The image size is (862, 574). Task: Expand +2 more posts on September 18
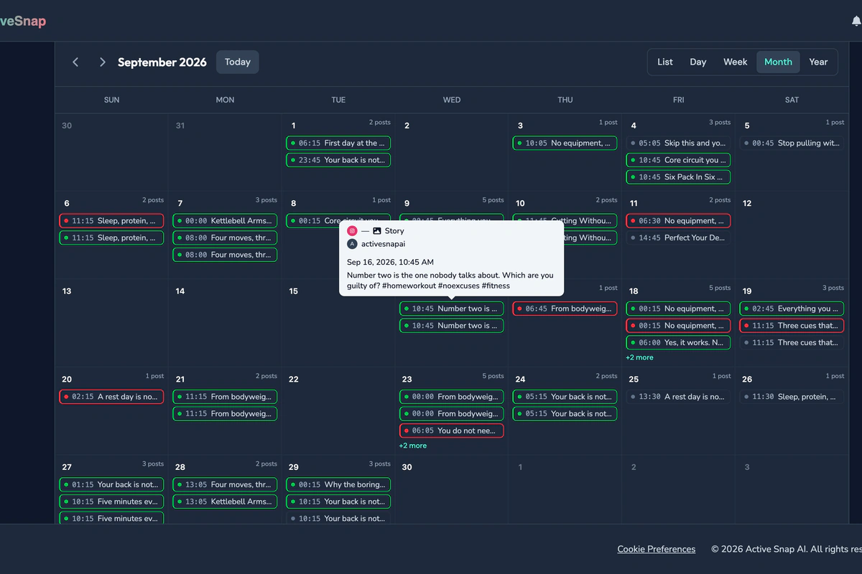(639, 357)
